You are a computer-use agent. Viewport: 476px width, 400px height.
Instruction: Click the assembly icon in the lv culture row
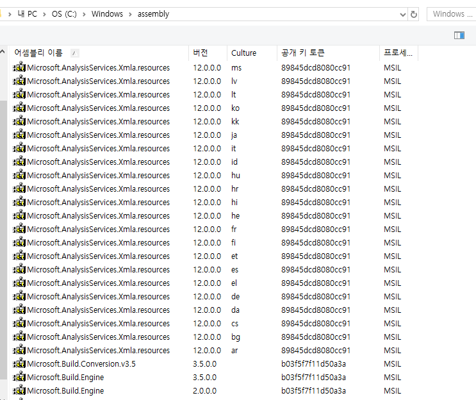click(x=19, y=81)
